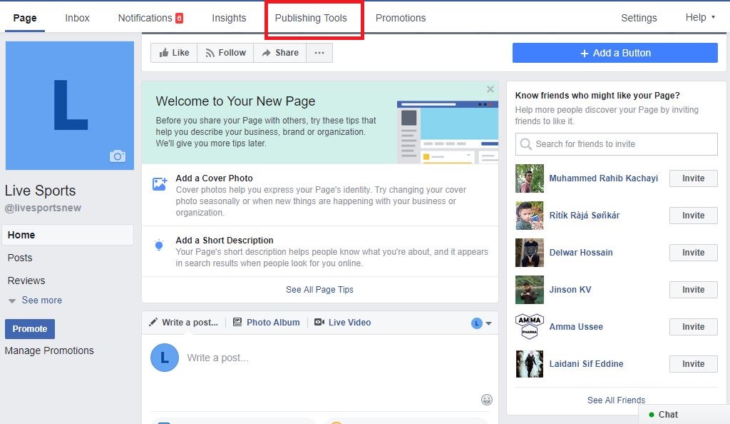Open Jinson KV's profile photo

(530, 290)
